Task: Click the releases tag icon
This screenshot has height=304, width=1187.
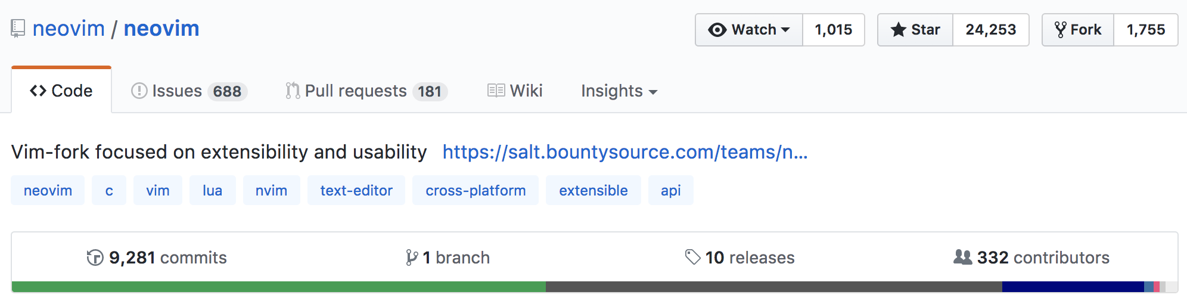Action: [692, 258]
